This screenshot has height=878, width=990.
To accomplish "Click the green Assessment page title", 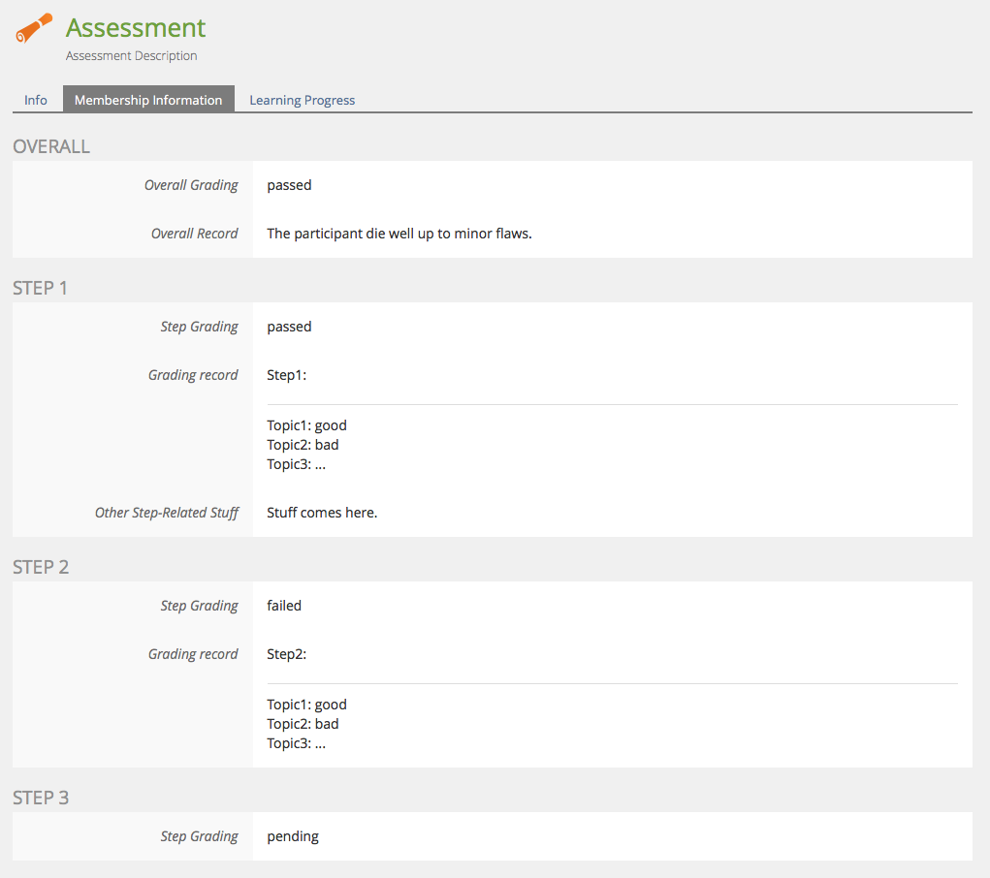I will click(136, 28).
